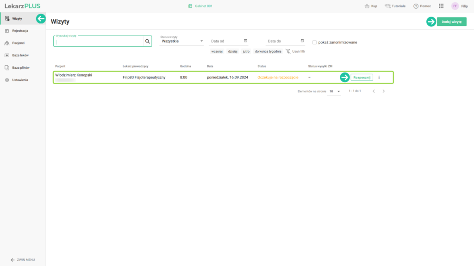The height and width of the screenshot is (266, 474).
Task: Click Rozpocznij to start the visit
Action: (362, 77)
